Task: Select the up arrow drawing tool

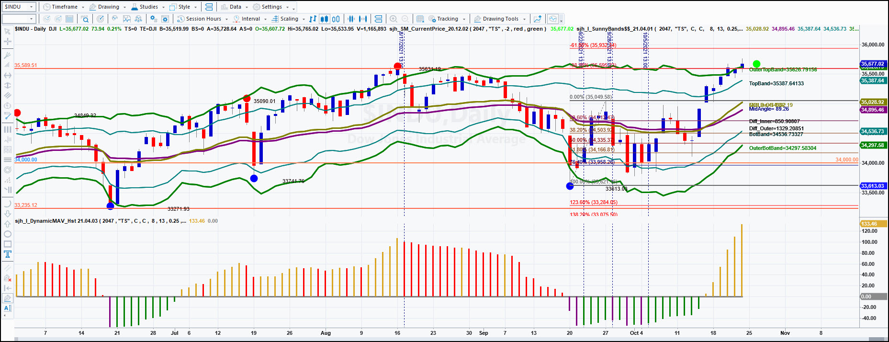Action: pyautogui.click(x=8, y=224)
